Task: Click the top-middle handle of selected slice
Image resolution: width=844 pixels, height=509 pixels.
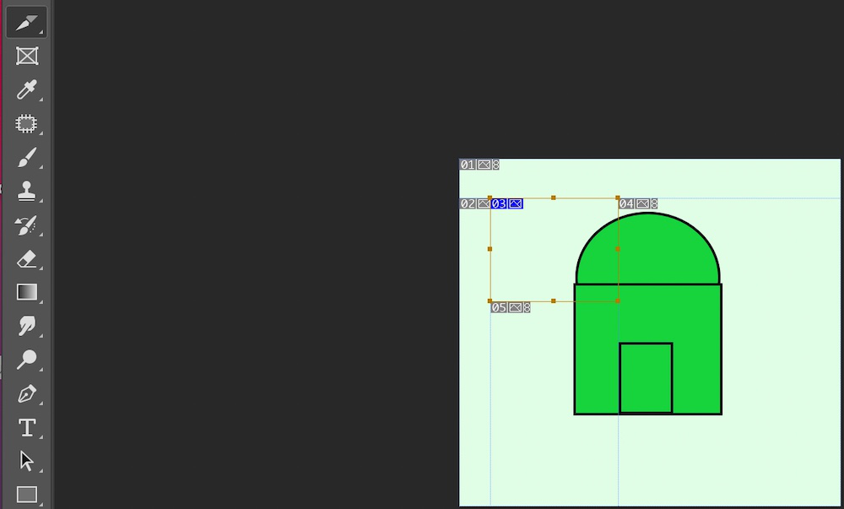Action: (x=554, y=198)
